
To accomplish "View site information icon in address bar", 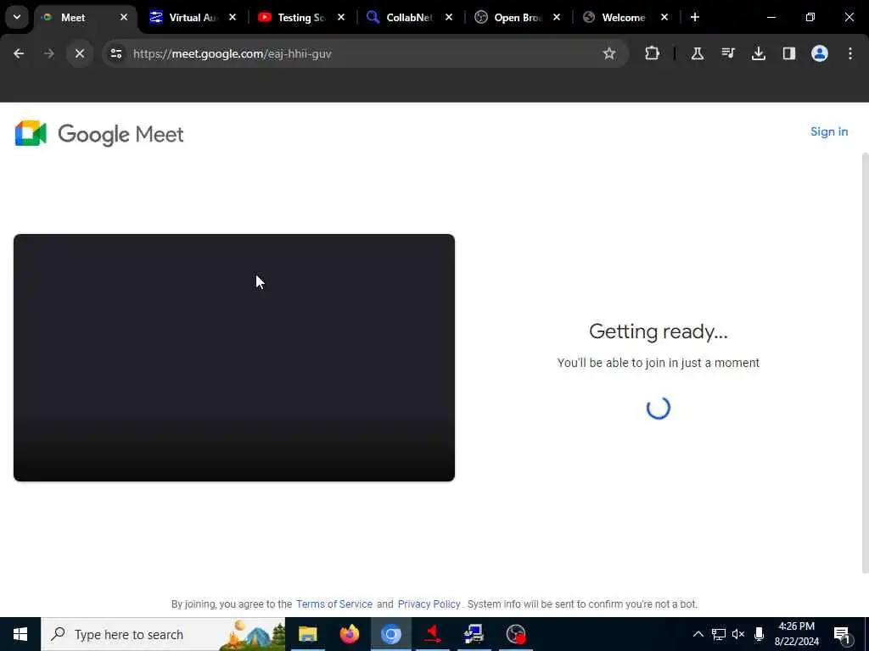I will click(115, 53).
